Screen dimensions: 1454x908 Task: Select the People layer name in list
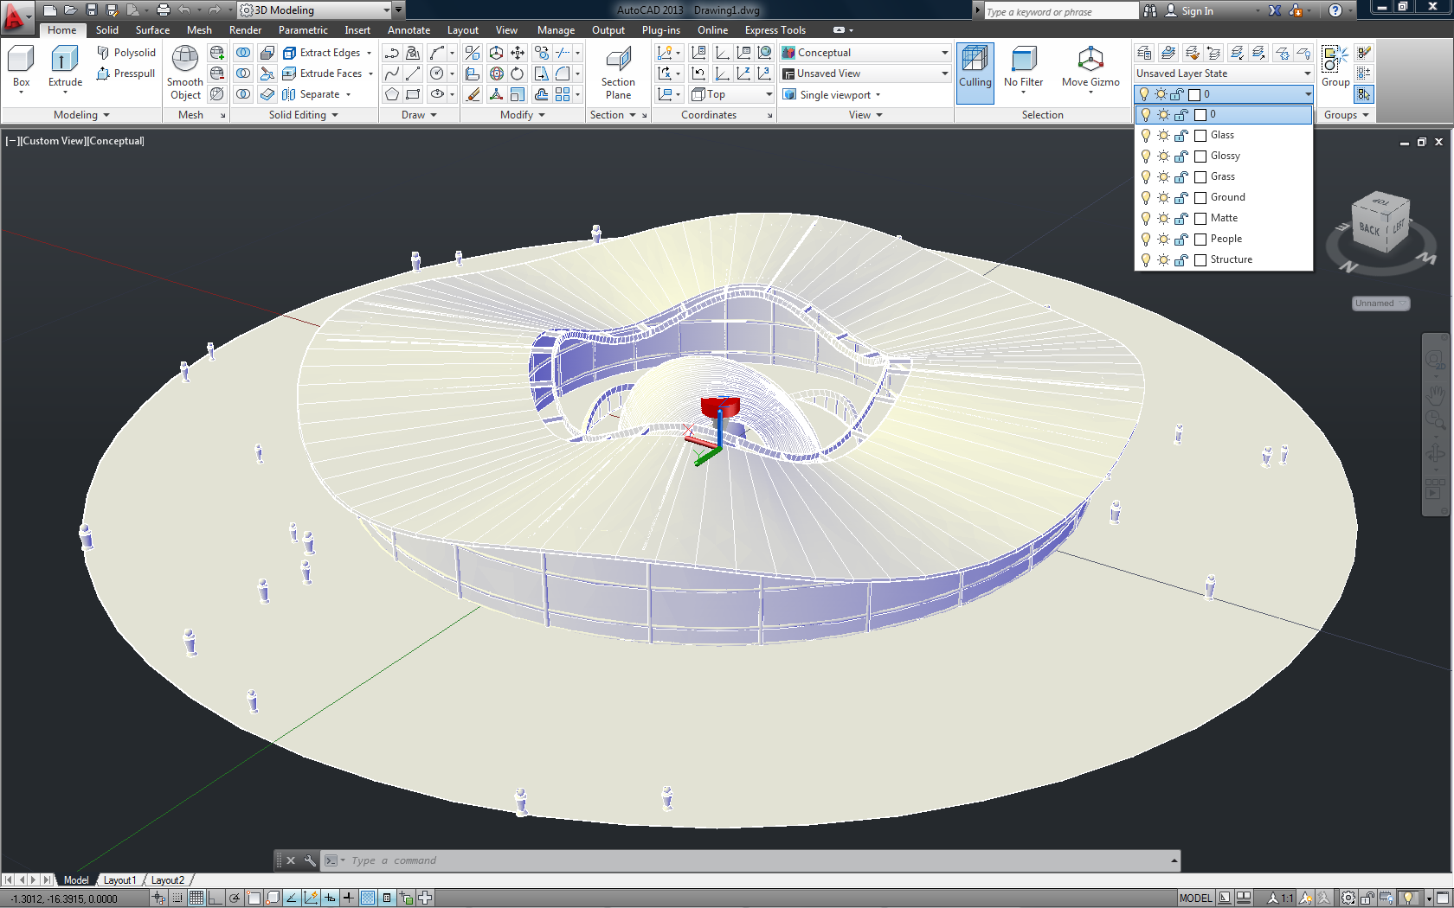point(1226,239)
